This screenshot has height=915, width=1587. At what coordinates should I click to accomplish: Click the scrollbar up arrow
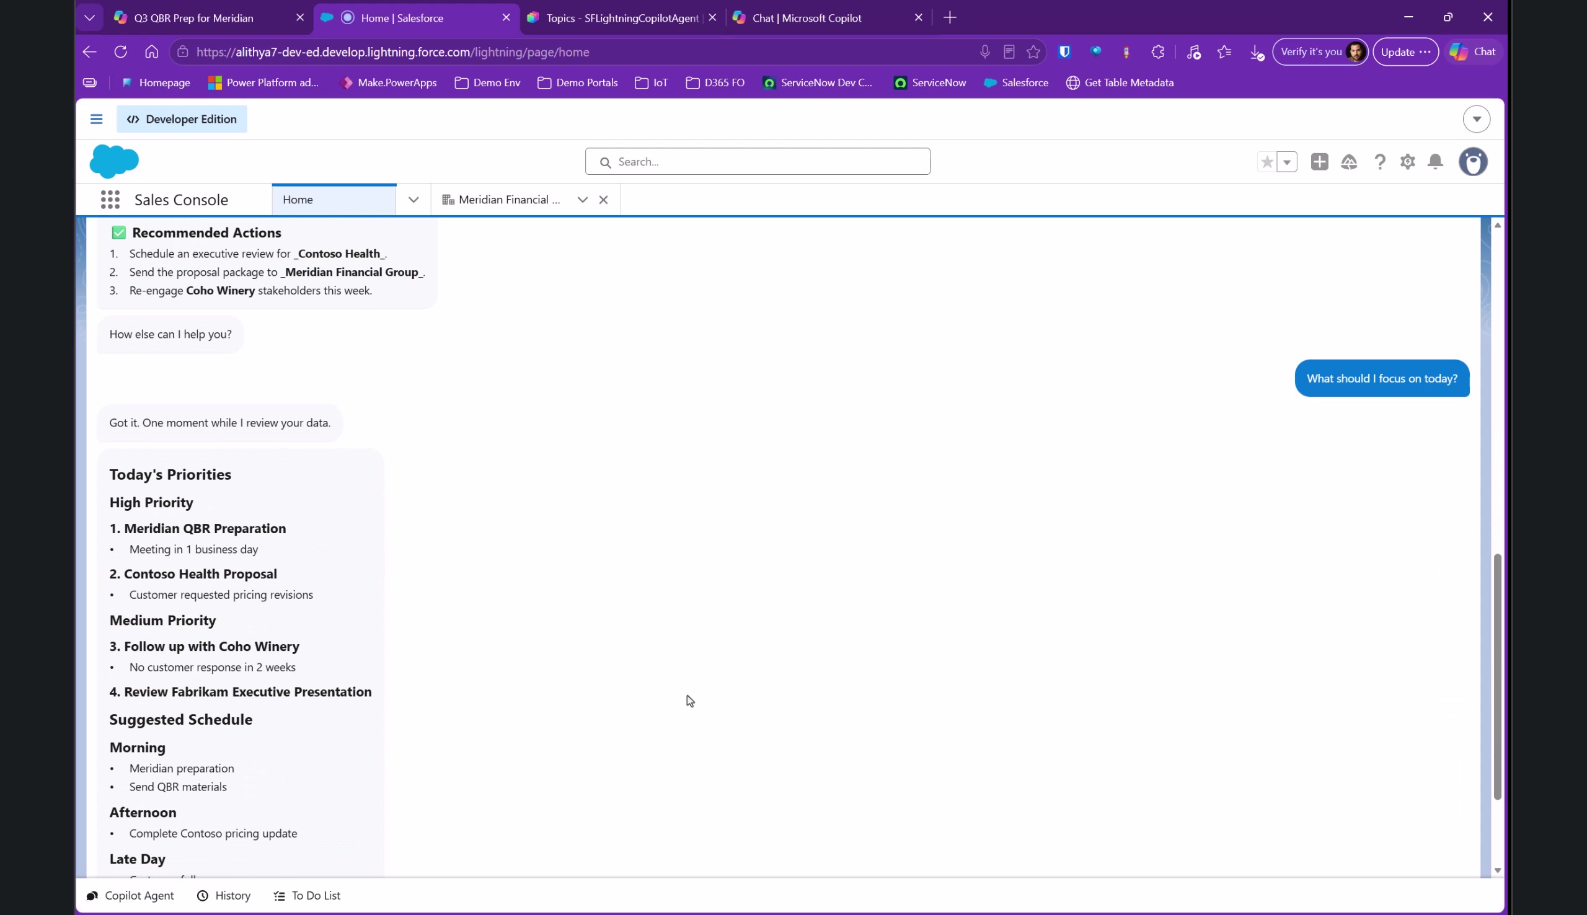tap(1497, 225)
